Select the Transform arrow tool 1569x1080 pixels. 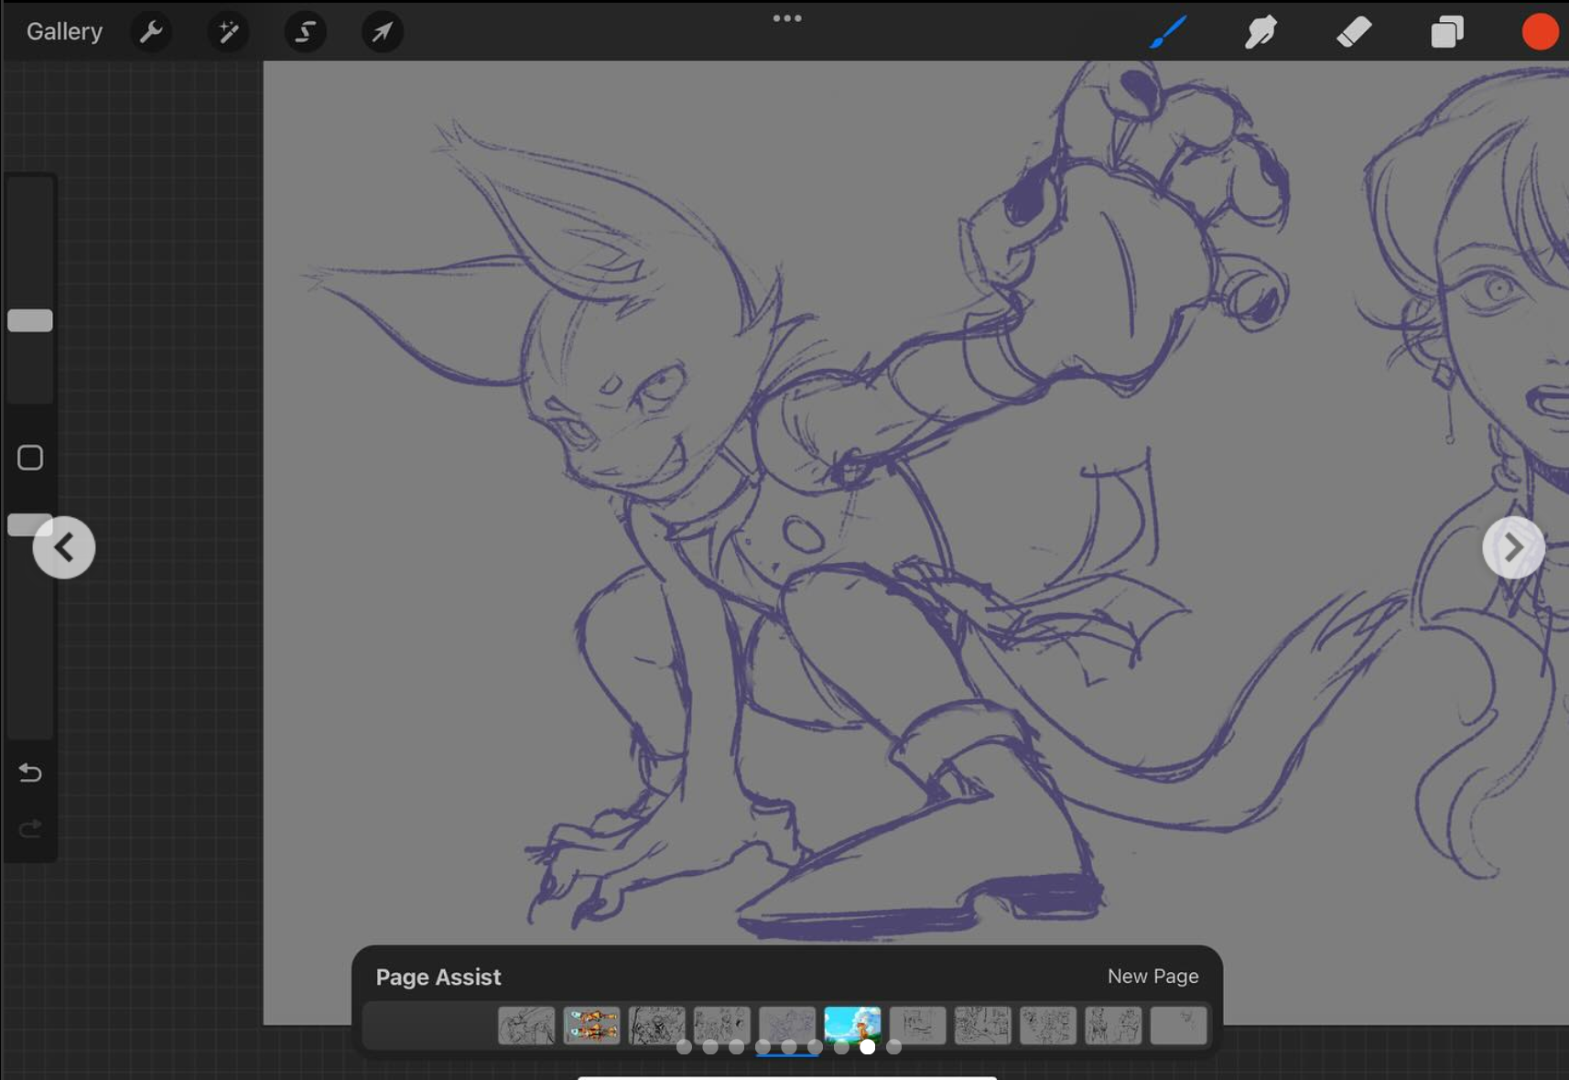click(x=382, y=32)
